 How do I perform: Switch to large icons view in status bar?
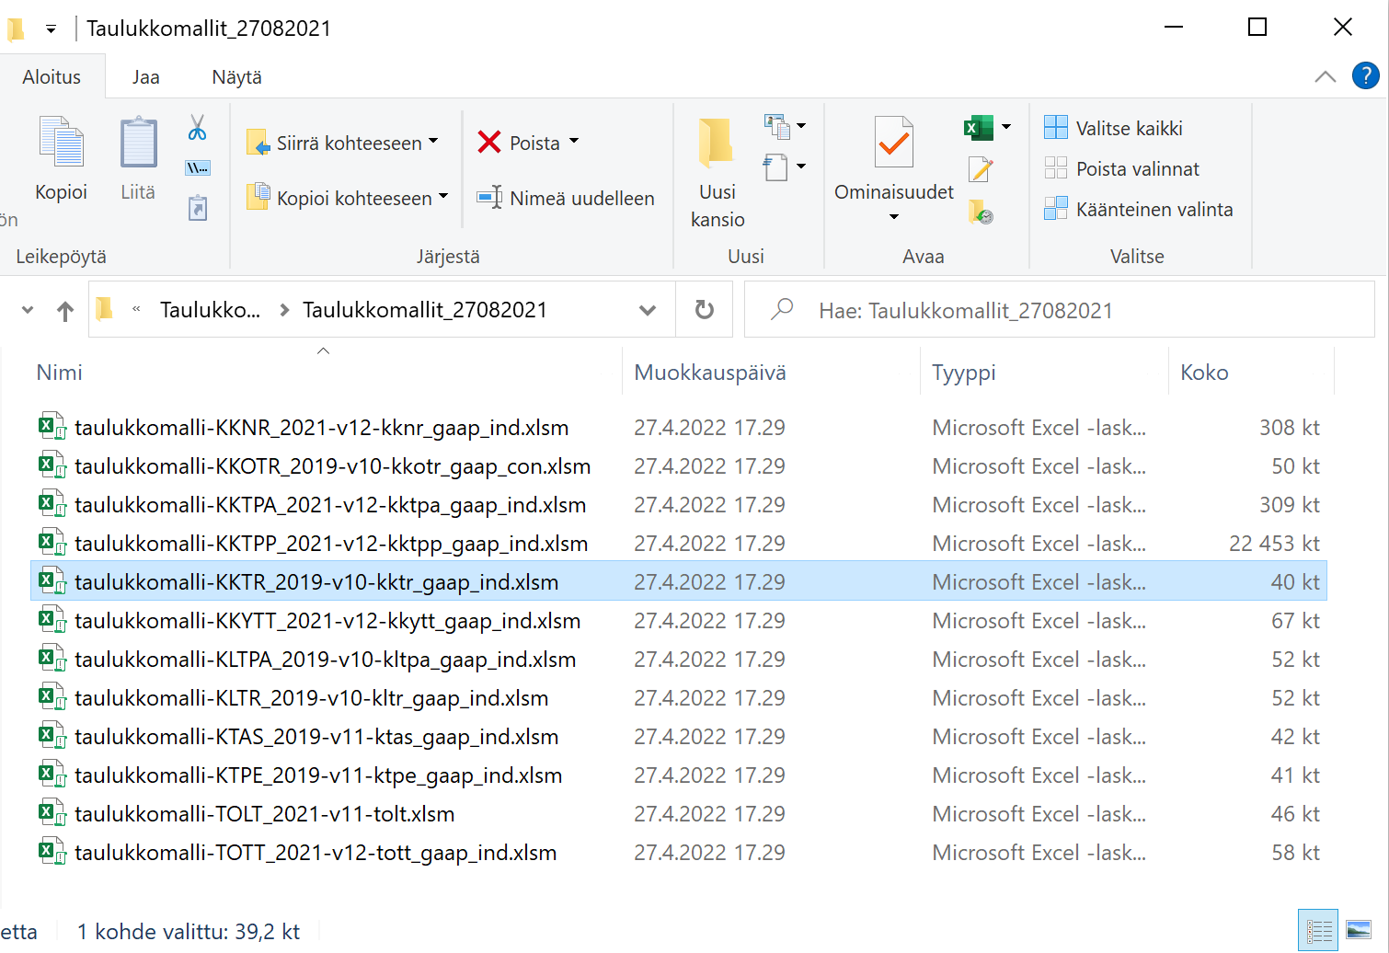[x=1358, y=931]
